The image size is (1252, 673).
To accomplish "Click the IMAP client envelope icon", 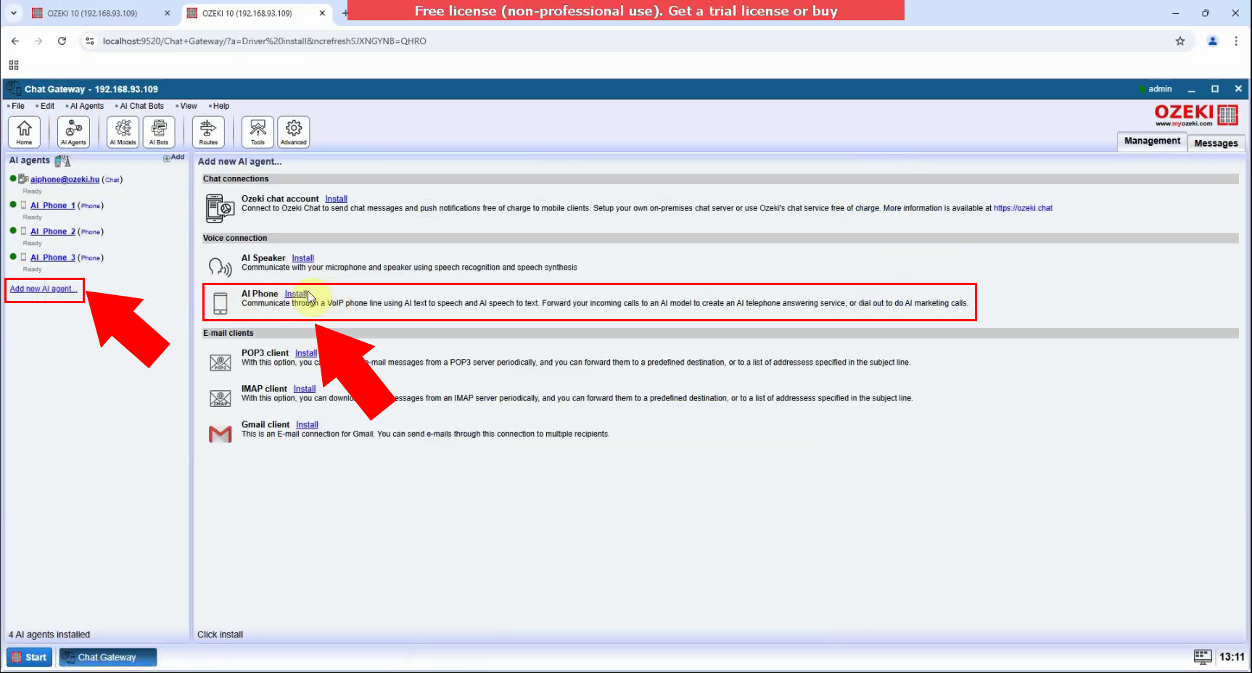I will tap(220, 398).
